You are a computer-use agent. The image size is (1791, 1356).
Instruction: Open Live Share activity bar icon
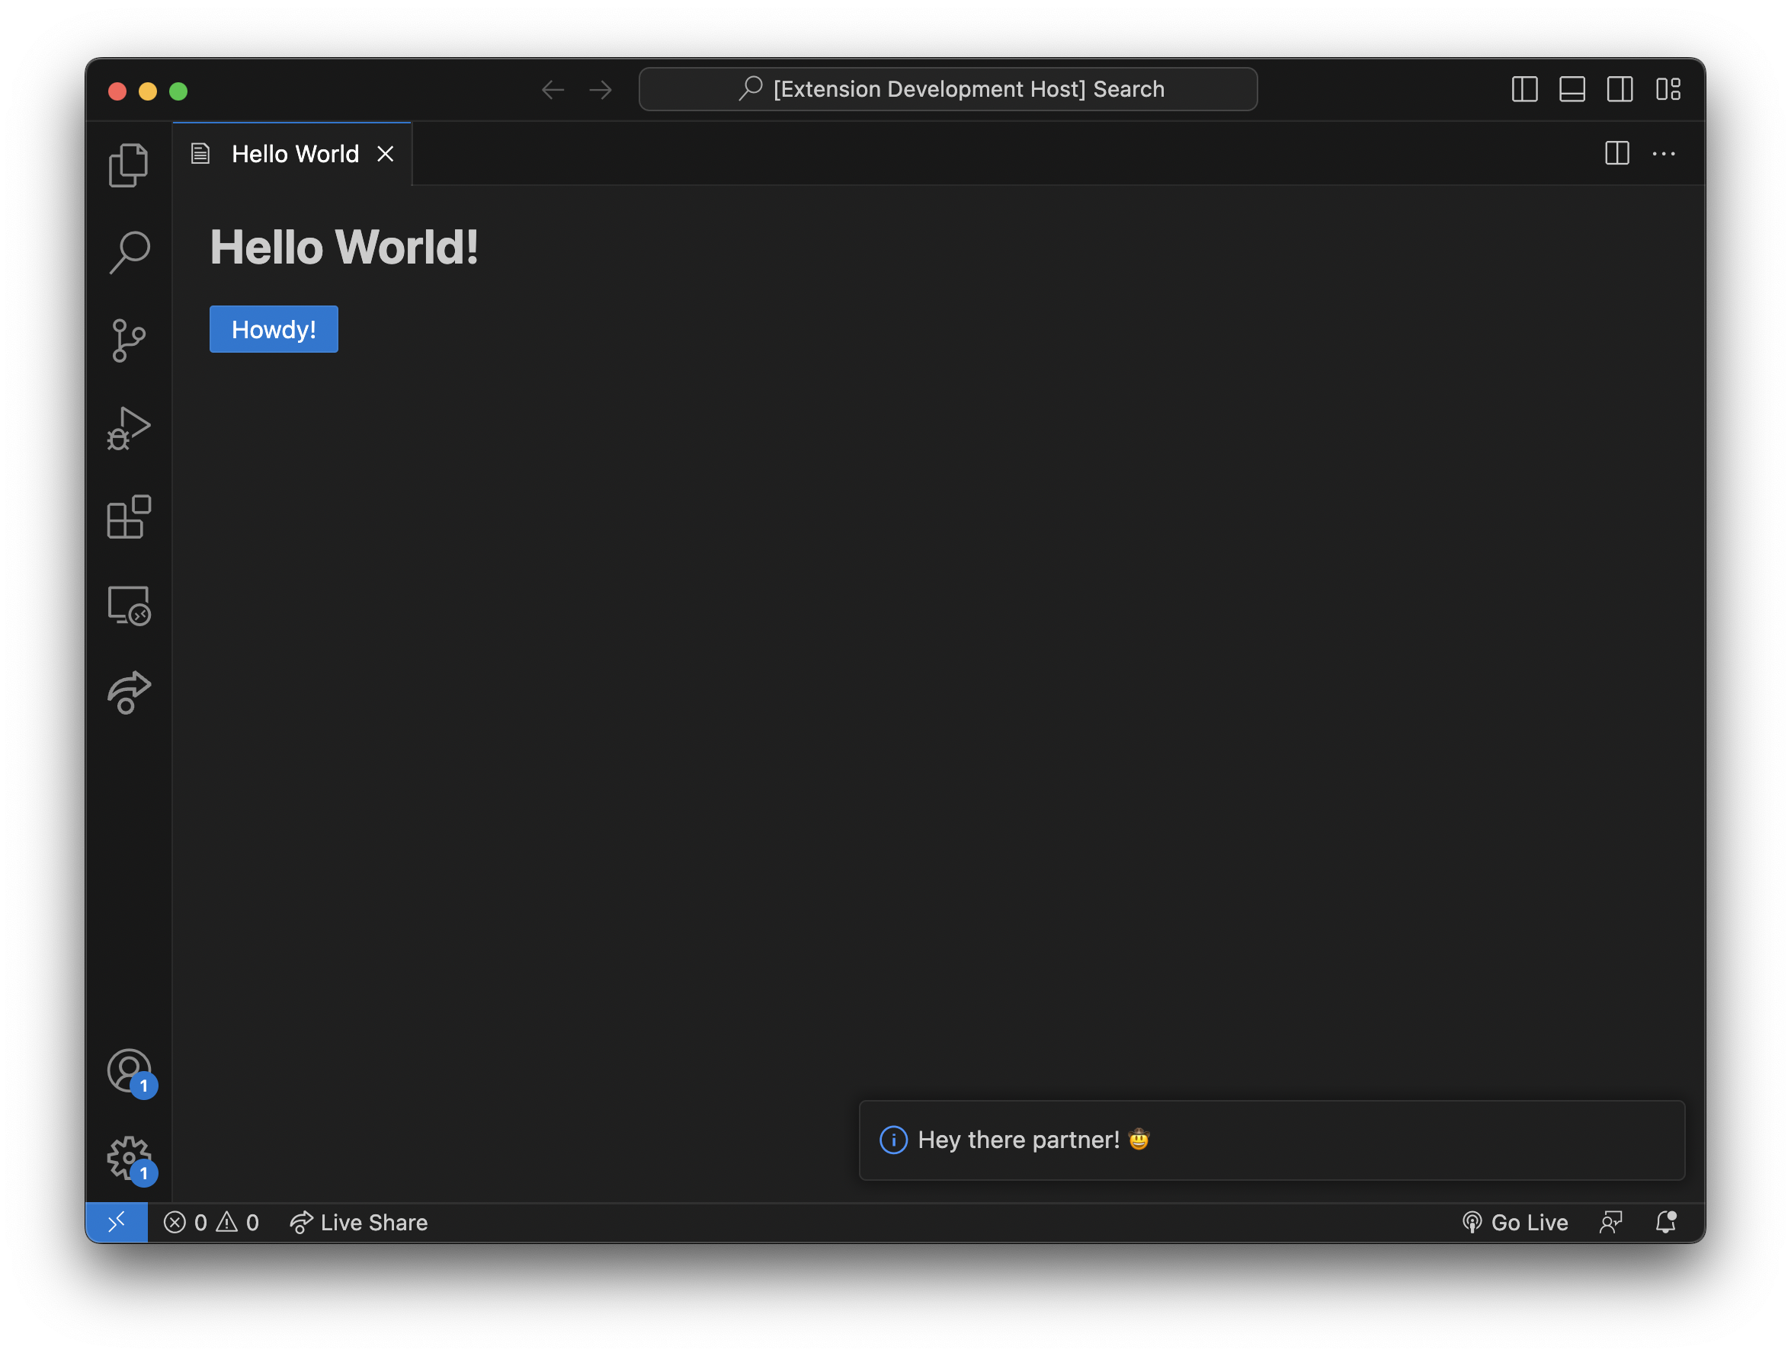129,693
